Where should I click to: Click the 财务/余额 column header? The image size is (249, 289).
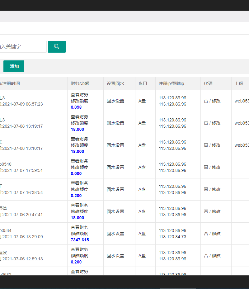pos(80,83)
